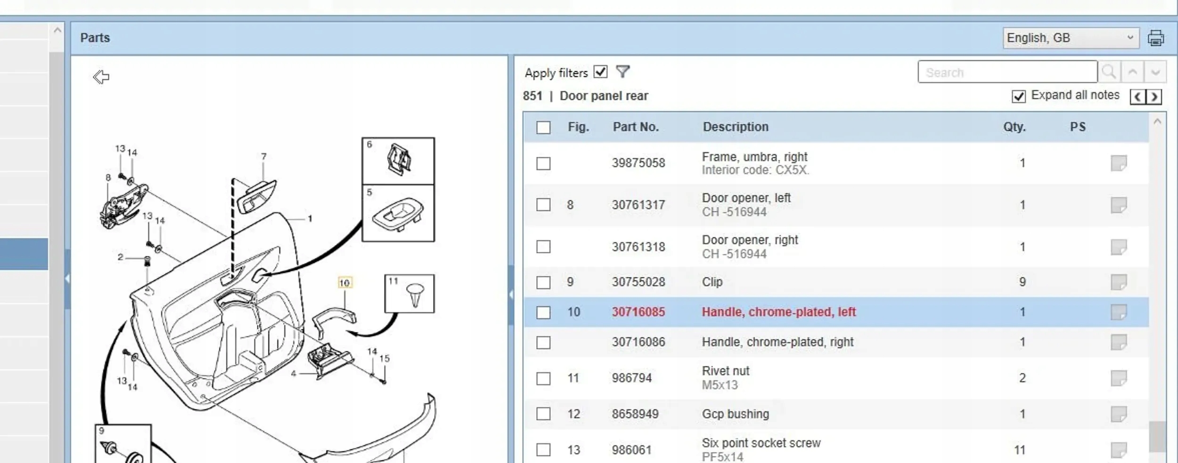Viewport: 1178px width, 463px height.
Task: Select the rivet nut inset 11 in diagram
Action: click(x=409, y=293)
